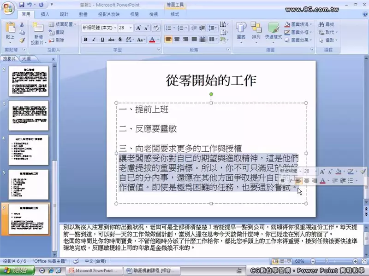Click the Office button
This screenshot has width=369, height=276.
click(x=8, y=8)
